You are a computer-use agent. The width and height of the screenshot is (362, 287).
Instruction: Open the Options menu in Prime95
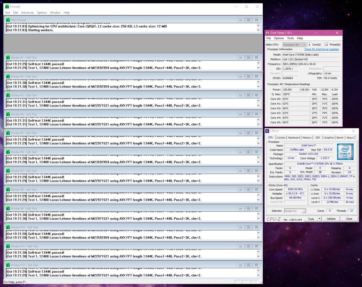coord(42,13)
